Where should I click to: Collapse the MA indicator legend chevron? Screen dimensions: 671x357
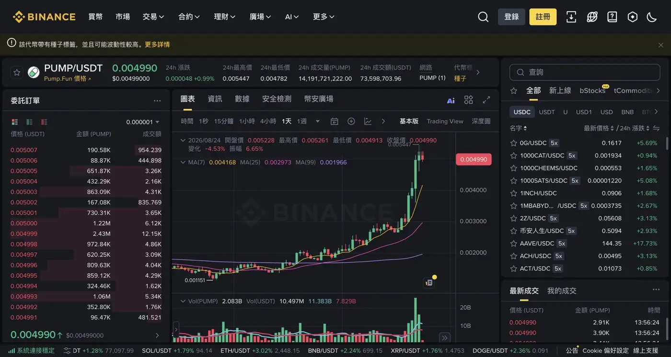point(183,163)
